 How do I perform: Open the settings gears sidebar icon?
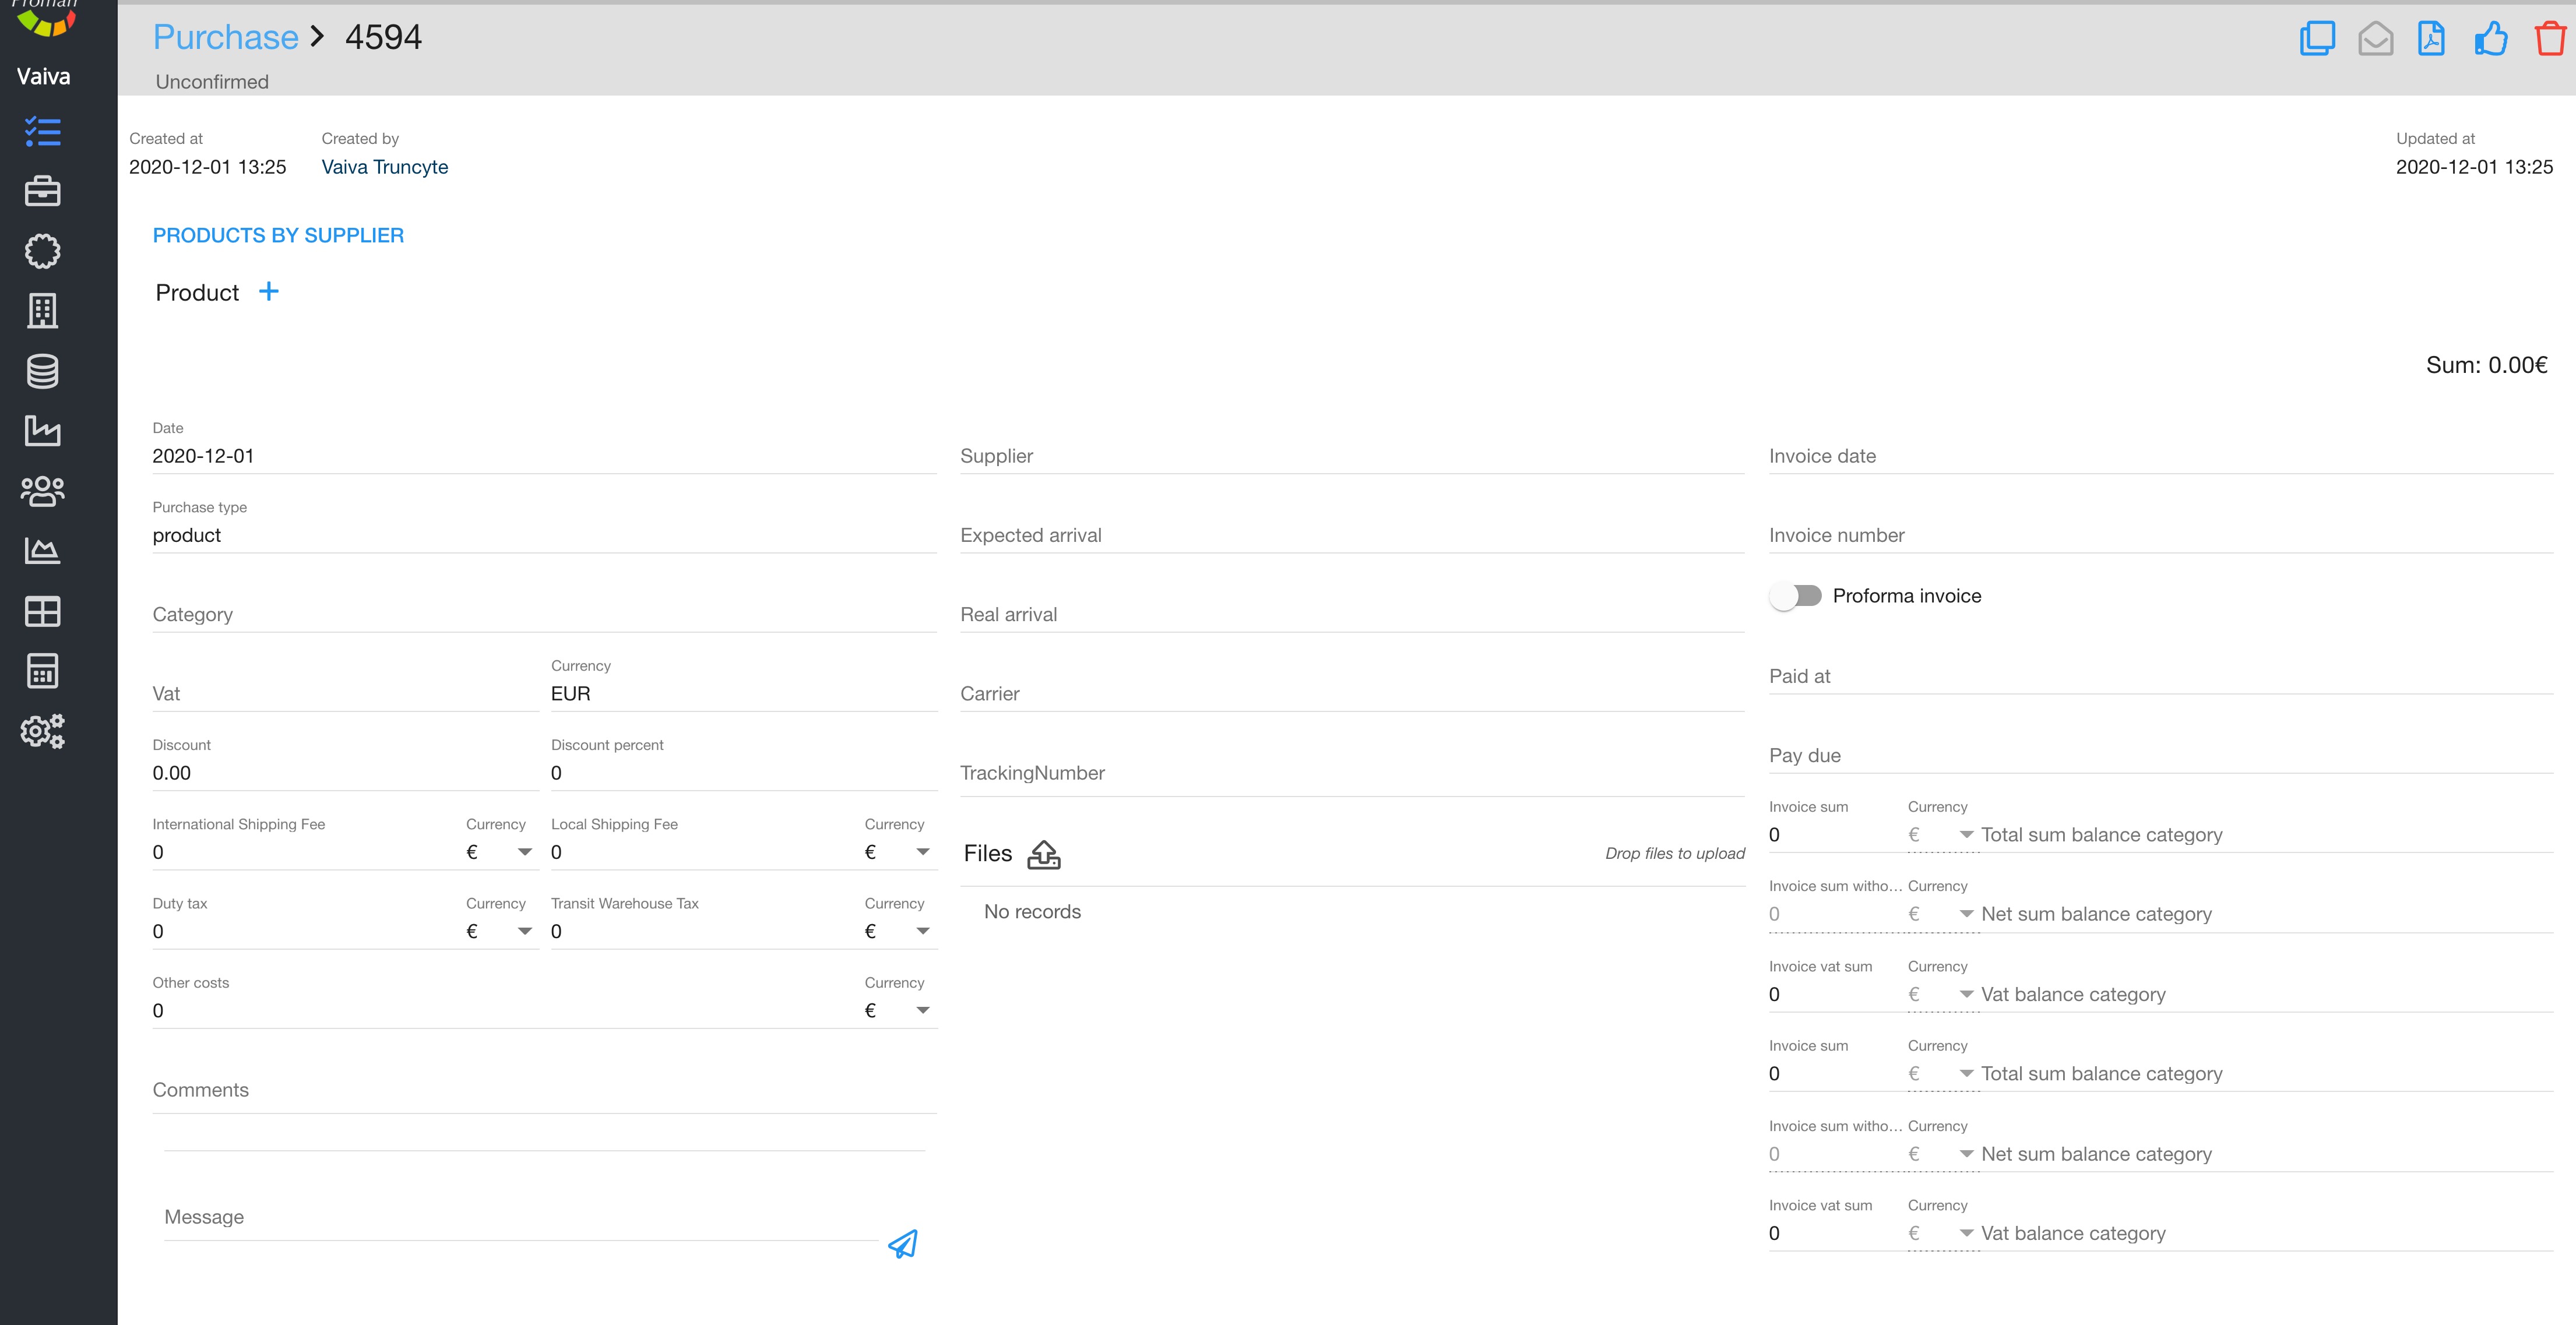[x=42, y=731]
